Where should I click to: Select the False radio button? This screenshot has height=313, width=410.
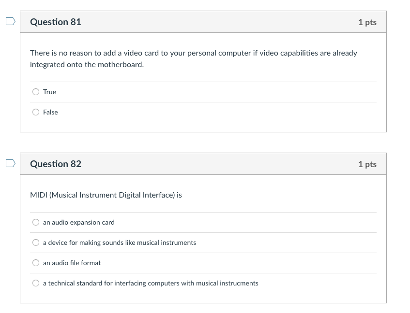point(36,112)
